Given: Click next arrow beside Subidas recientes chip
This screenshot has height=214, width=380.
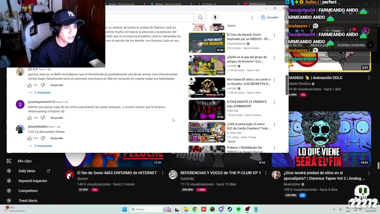Looking at the screenshot, I should [x=370, y=45].
